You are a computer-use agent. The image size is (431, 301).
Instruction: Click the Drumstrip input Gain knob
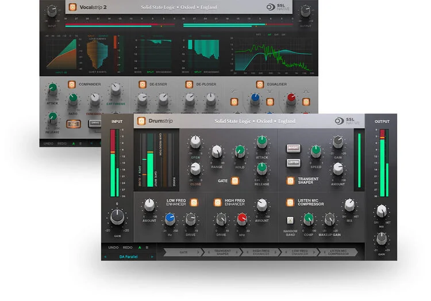coord(117,216)
